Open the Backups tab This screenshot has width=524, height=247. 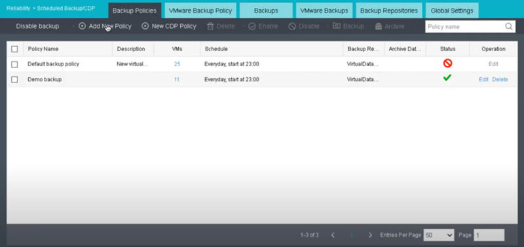point(266,10)
